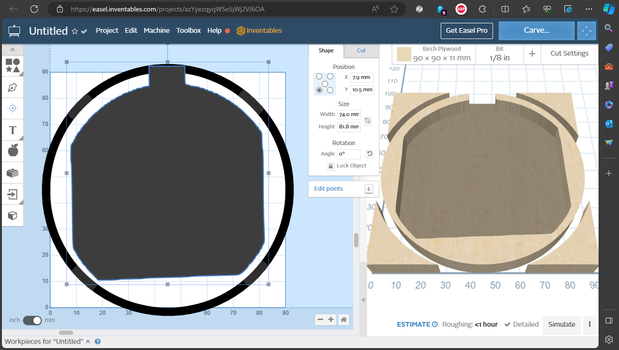This screenshot has height=350, width=619.
Task: Click the home view button on canvas
Action: (344, 320)
